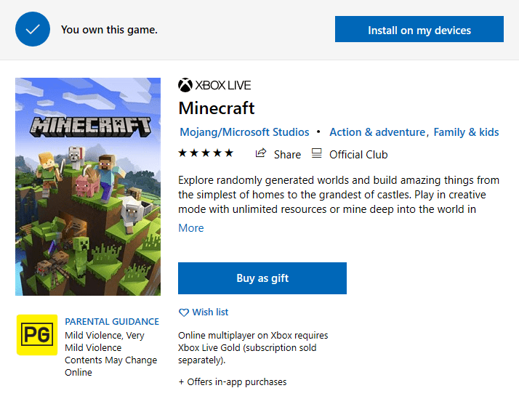This screenshot has height=396, width=519.
Task: Click the yellow PG rating badge
Action: tap(36, 334)
